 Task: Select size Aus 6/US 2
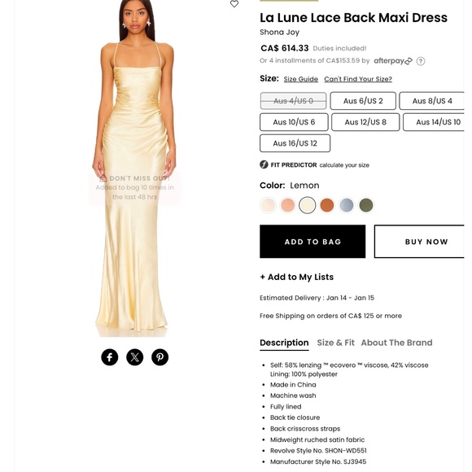[x=363, y=101]
